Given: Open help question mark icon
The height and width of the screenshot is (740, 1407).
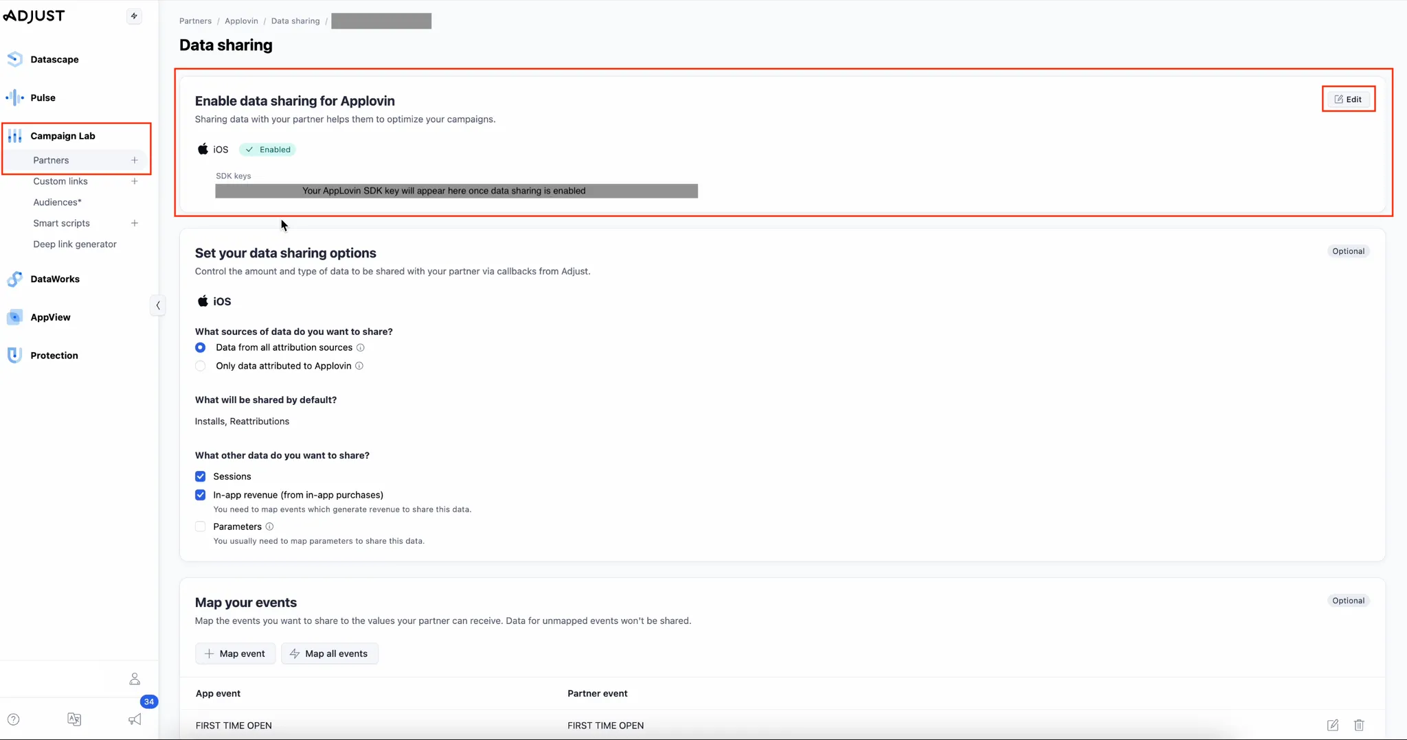Looking at the screenshot, I should [14, 719].
